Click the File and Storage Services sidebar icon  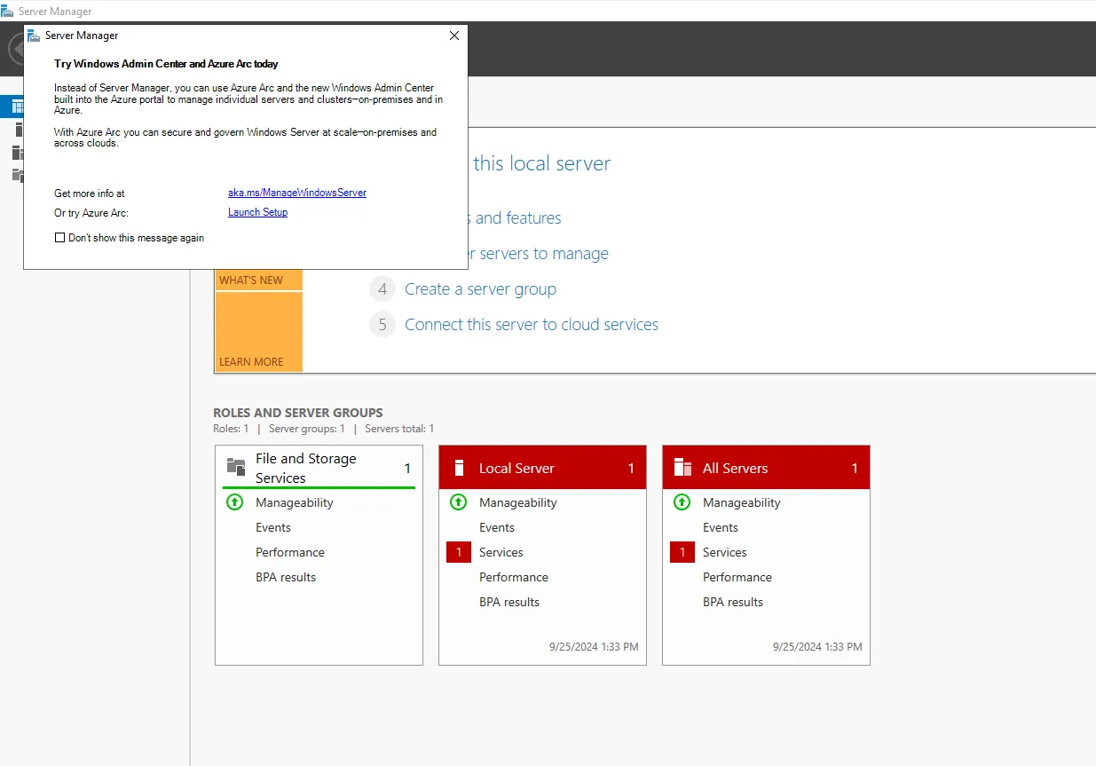coord(20,175)
